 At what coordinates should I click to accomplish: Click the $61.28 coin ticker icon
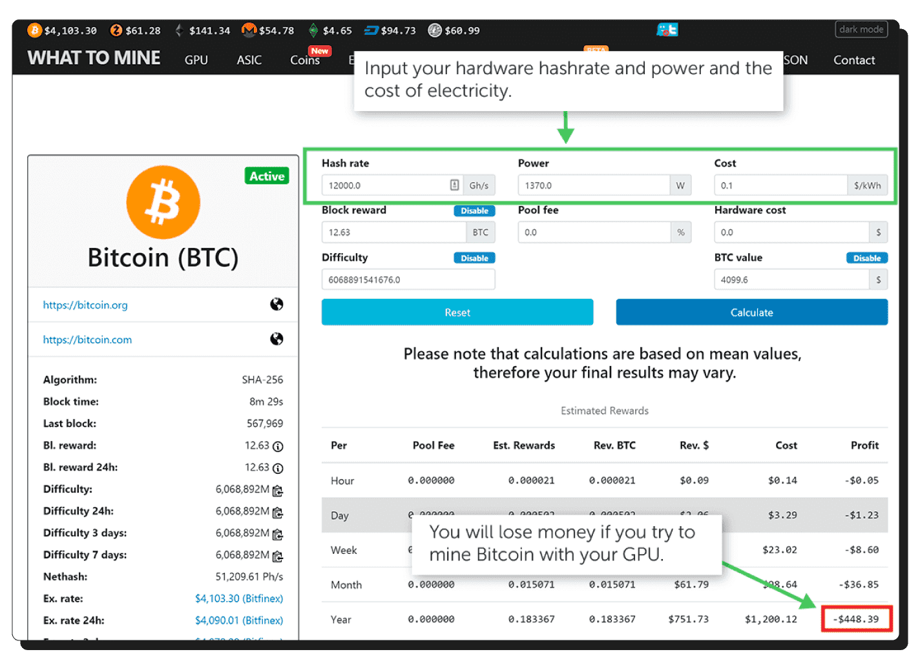tap(116, 30)
